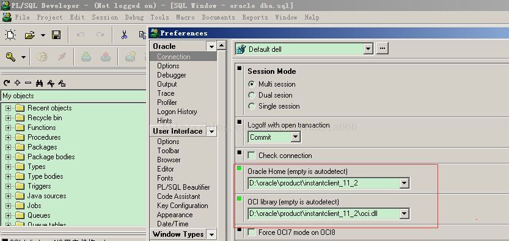Viewport: 509px width, 241px height.
Task: Select the Multi session radio button
Action: click(x=251, y=84)
